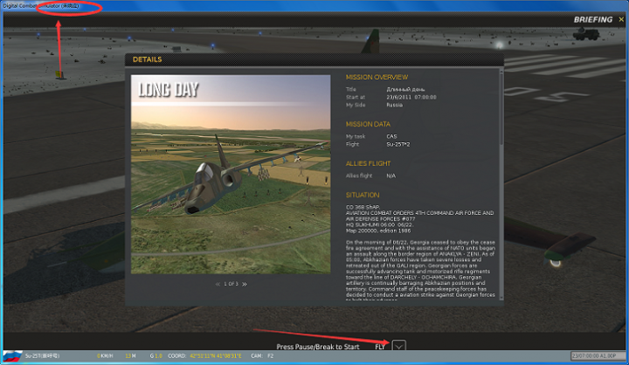Select the DETAILS panel header
Screen dimensions: 629x365
pos(147,59)
